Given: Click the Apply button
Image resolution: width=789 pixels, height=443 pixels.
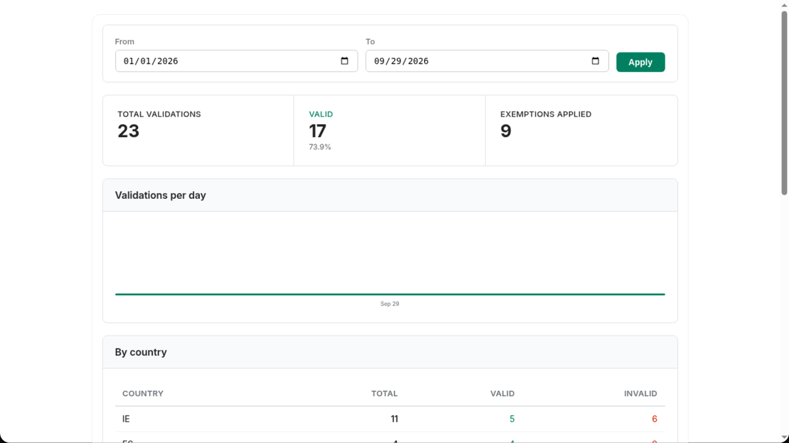Looking at the screenshot, I should tap(640, 62).
